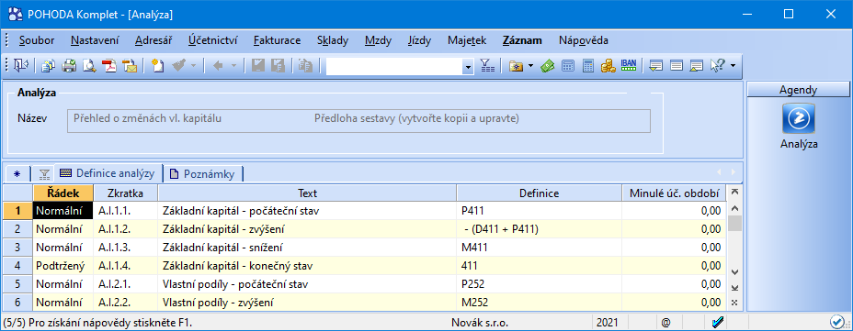Click the gold coins icon
The image size is (853, 331).
point(608,66)
